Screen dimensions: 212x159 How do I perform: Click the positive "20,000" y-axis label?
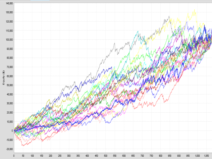tap(10, 113)
